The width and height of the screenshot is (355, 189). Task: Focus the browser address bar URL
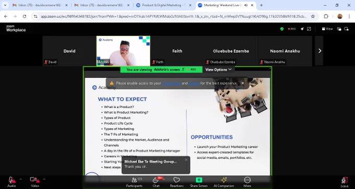click(173, 16)
